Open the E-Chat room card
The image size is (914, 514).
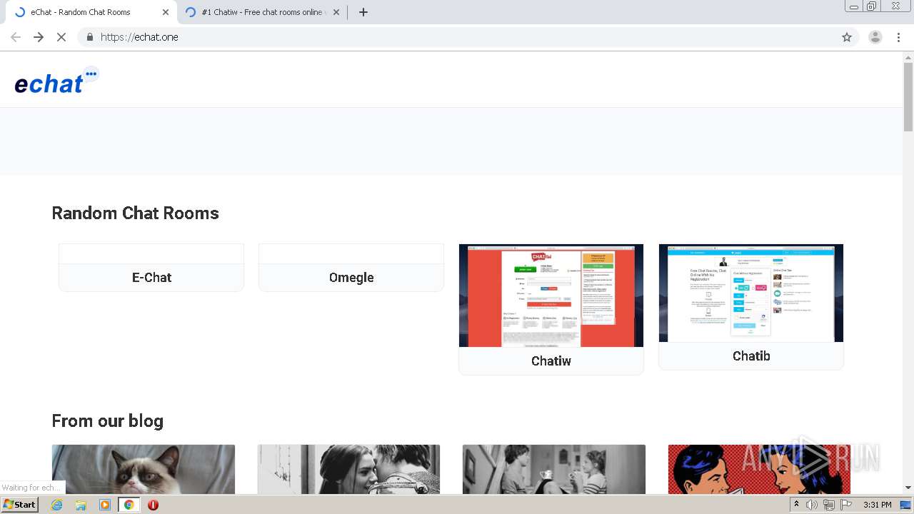pos(151,268)
